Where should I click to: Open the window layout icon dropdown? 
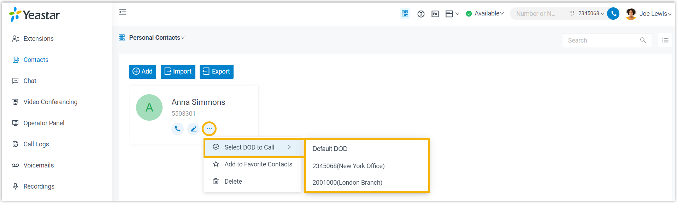click(452, 14)
